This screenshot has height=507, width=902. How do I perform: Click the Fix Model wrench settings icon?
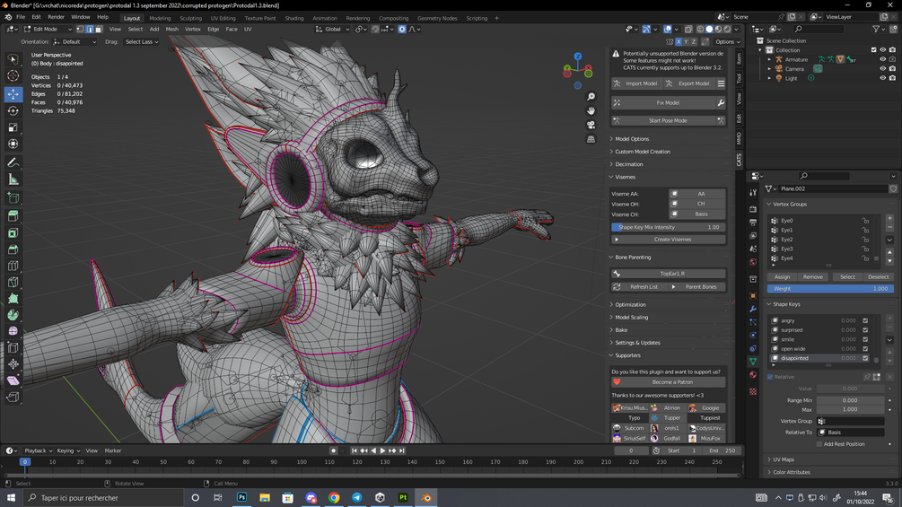point(720,103)
